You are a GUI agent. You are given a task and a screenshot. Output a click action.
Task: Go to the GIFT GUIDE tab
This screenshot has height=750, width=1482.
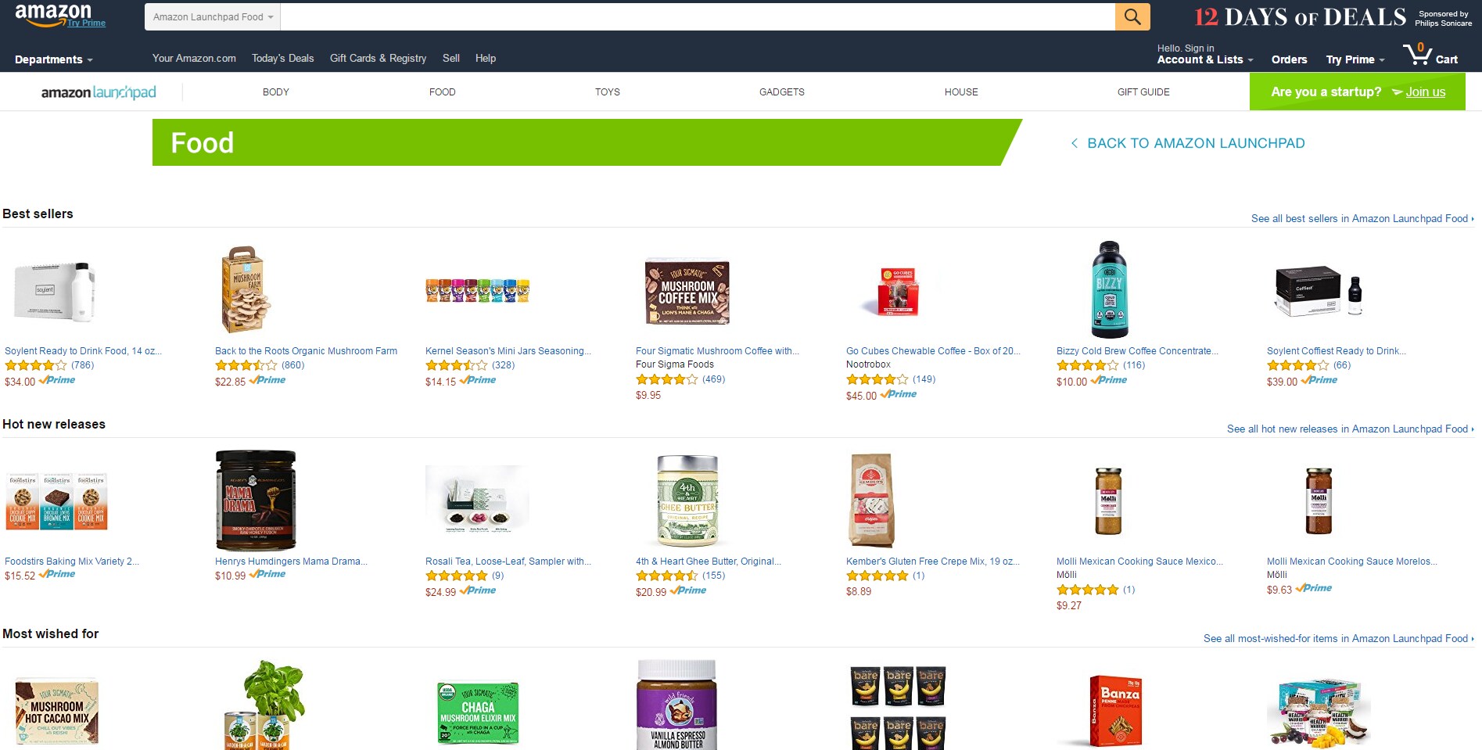[x=1143, y=92]
